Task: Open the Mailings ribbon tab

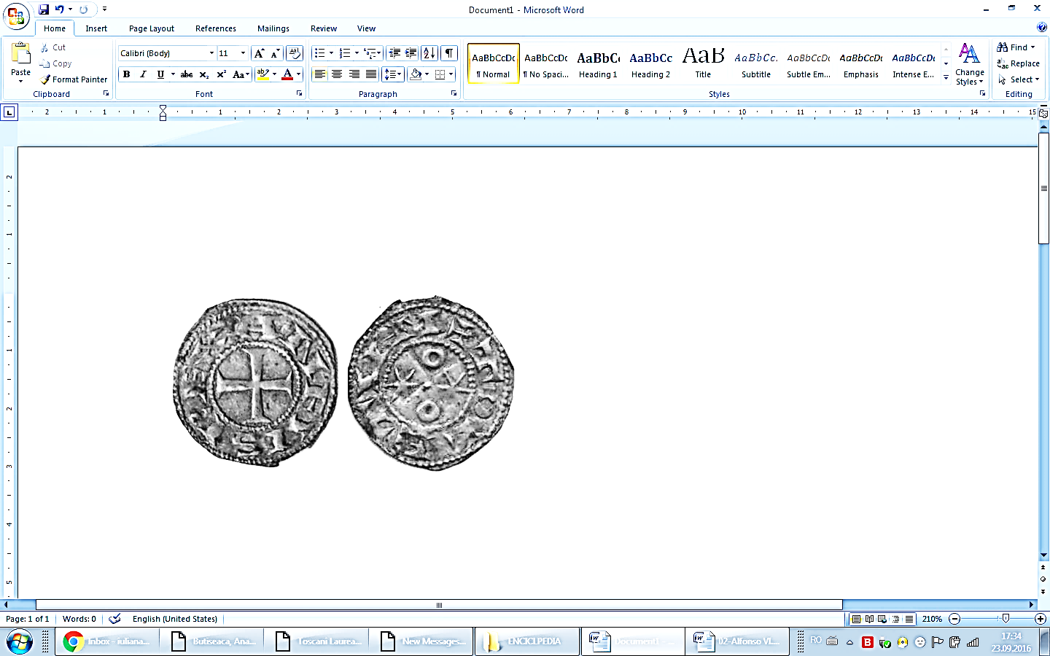Action: pos(273,28)
